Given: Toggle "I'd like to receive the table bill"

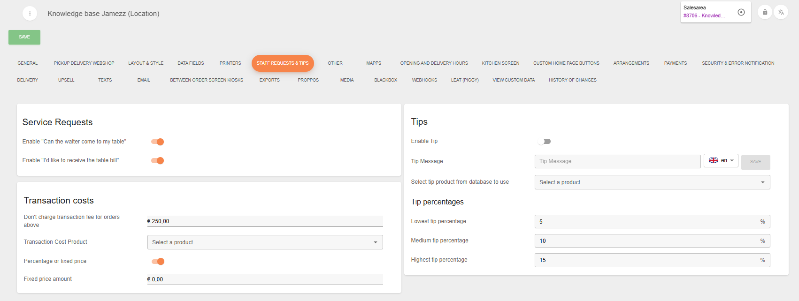Looking at the screenshot, I should pyautogui.click(x=158, y=161).
